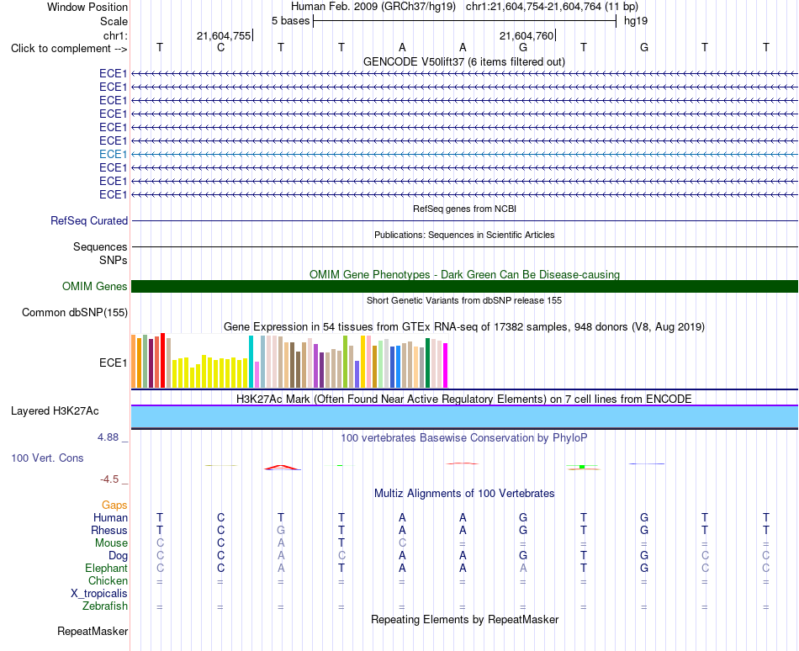Viewport: 799px width, 651px height.
Task: Click the Sequences track label
Action: coord(100,246)
